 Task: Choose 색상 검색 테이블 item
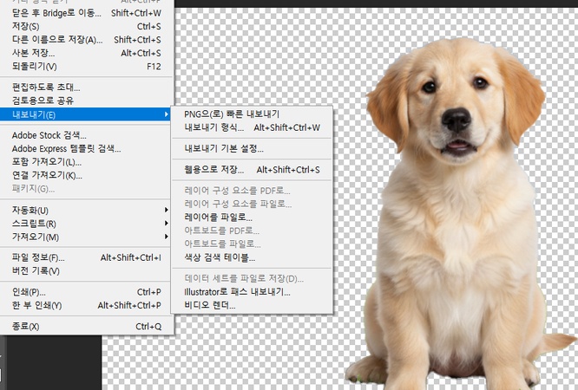[220, 257]
